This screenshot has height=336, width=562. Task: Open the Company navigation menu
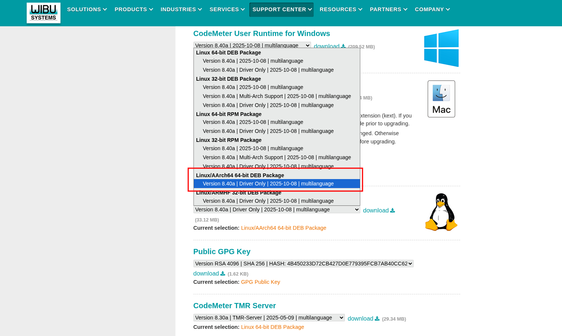[x=432, y=9]
